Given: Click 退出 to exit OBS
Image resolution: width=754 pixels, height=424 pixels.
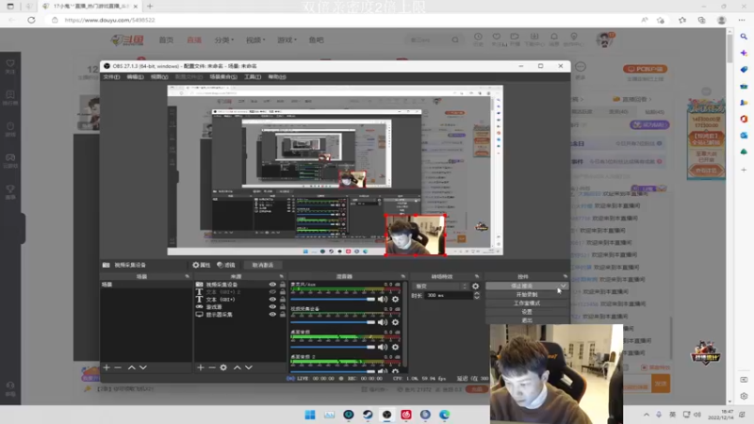Looking at the screenshot, I should click(527, 320).
